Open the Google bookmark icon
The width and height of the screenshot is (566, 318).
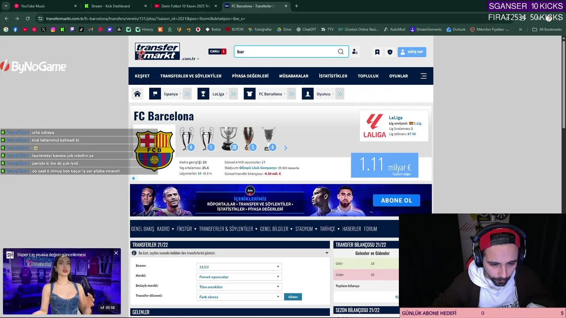click(x=6, y=30)
